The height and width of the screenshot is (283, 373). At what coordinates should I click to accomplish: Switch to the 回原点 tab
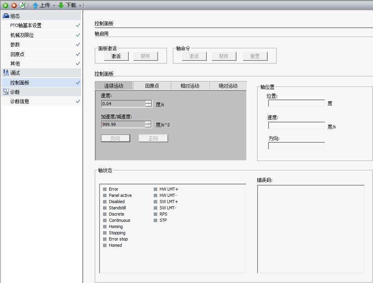(152, 86)
